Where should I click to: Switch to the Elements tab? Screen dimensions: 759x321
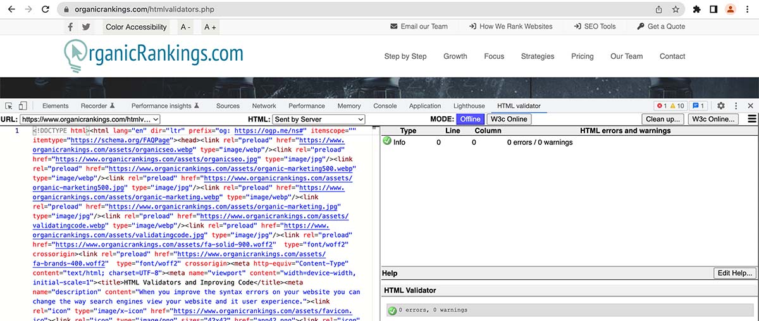point(56,106)
